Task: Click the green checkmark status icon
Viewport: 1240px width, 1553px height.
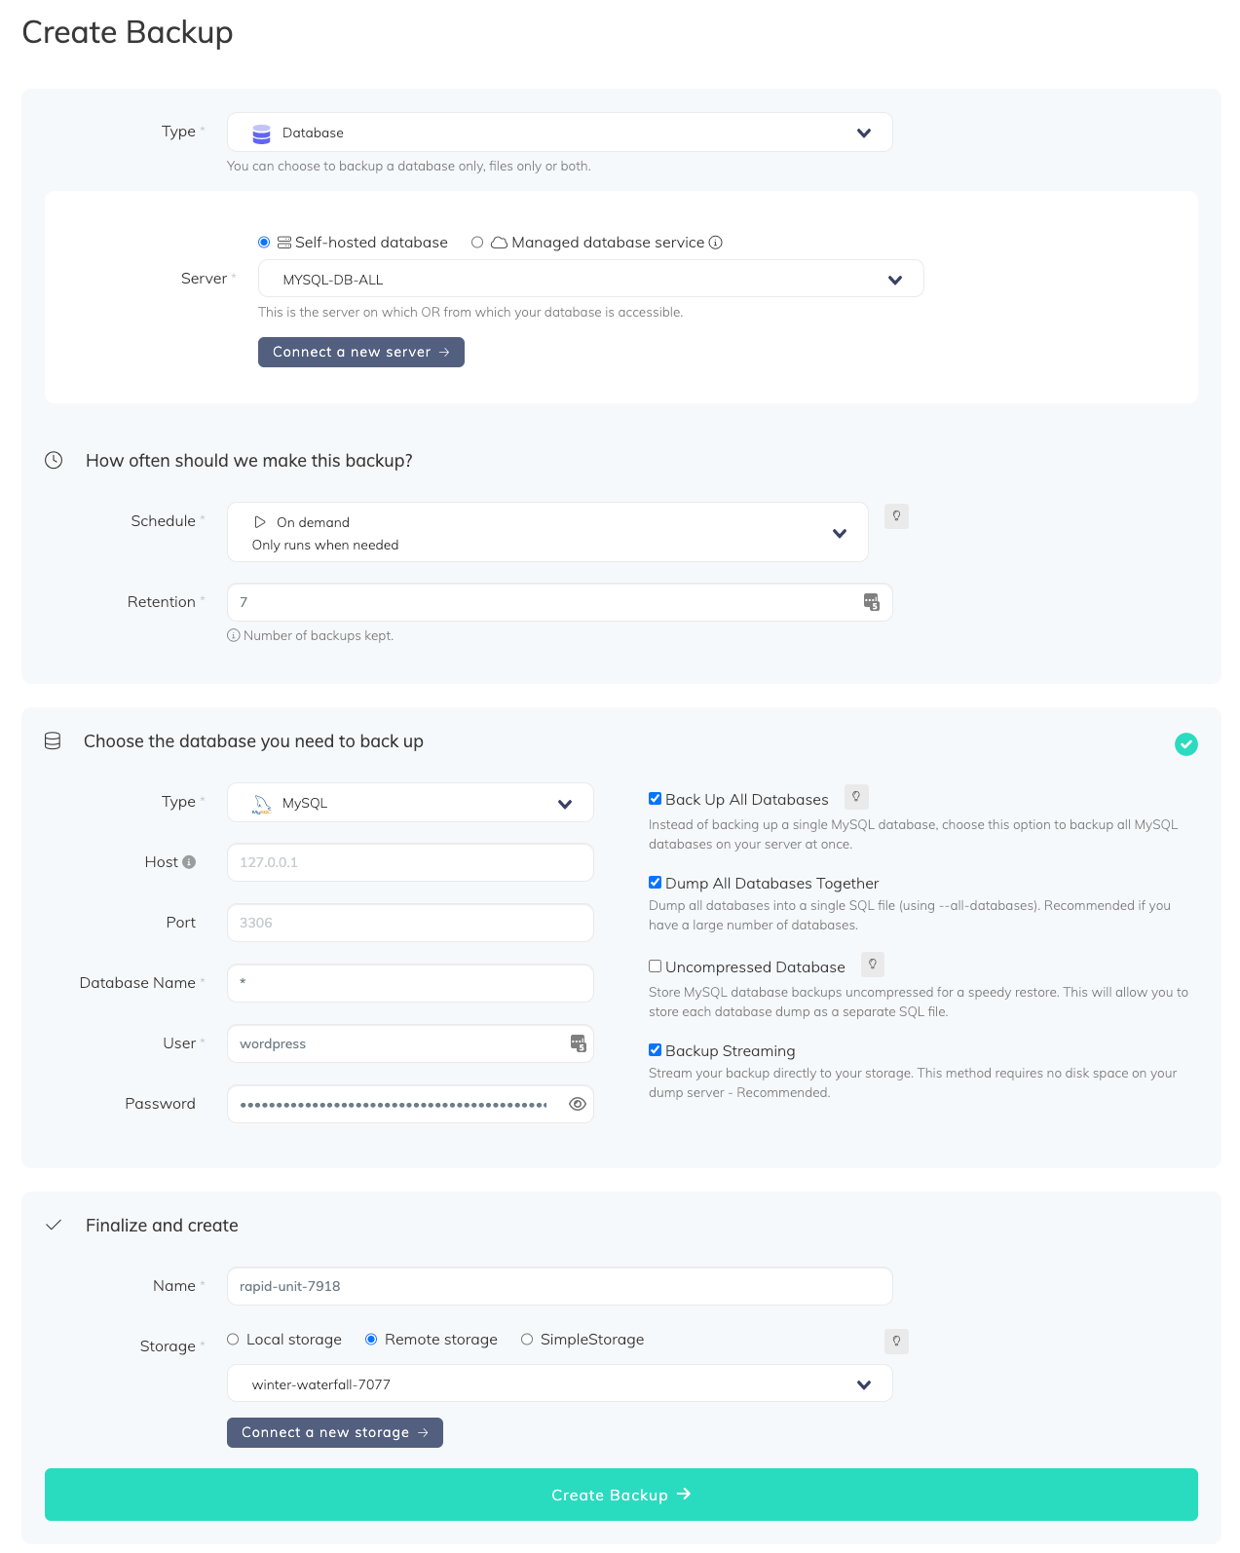Action: click(x=1185, y=744)
